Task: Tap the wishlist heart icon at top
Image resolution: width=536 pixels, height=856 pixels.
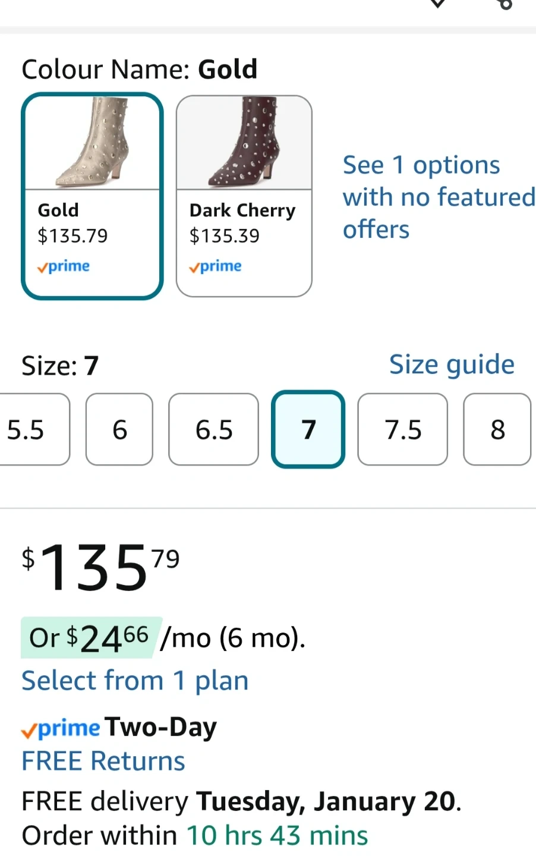Action: (x=437, y=3)
